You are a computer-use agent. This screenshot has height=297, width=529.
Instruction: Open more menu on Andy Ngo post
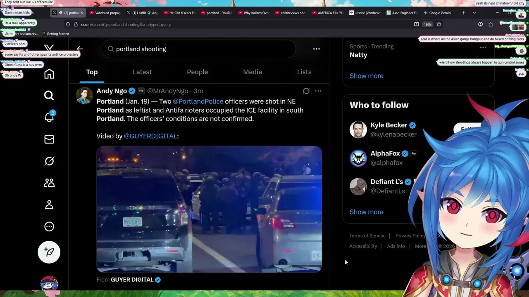click(318, 91)
